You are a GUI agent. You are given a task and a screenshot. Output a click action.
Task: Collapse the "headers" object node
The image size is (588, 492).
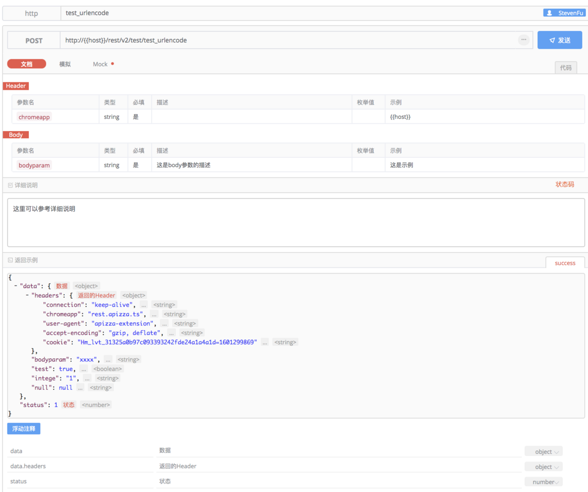coord(27,295)
